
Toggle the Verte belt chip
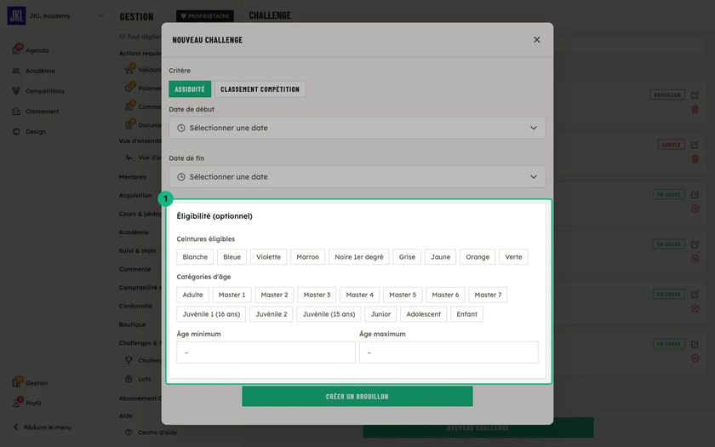[513, 257]
